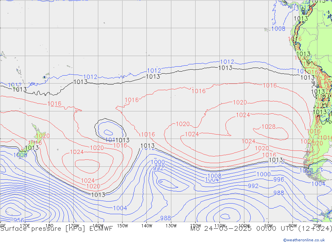Click the 1028 high-pressure isobar label
This screenshot has height=243, width=332.
click(269, 126)
